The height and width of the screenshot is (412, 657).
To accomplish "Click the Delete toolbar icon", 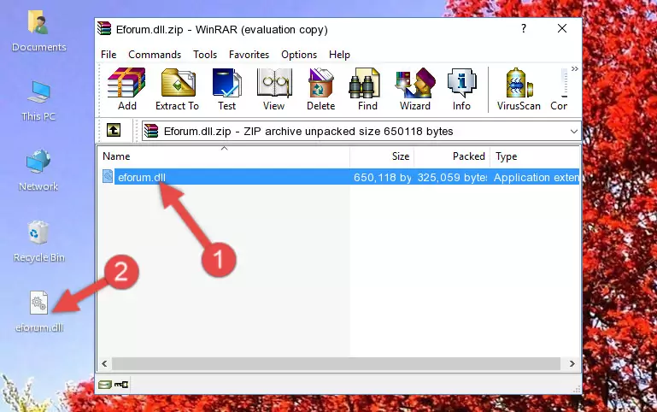I will 321,89.
